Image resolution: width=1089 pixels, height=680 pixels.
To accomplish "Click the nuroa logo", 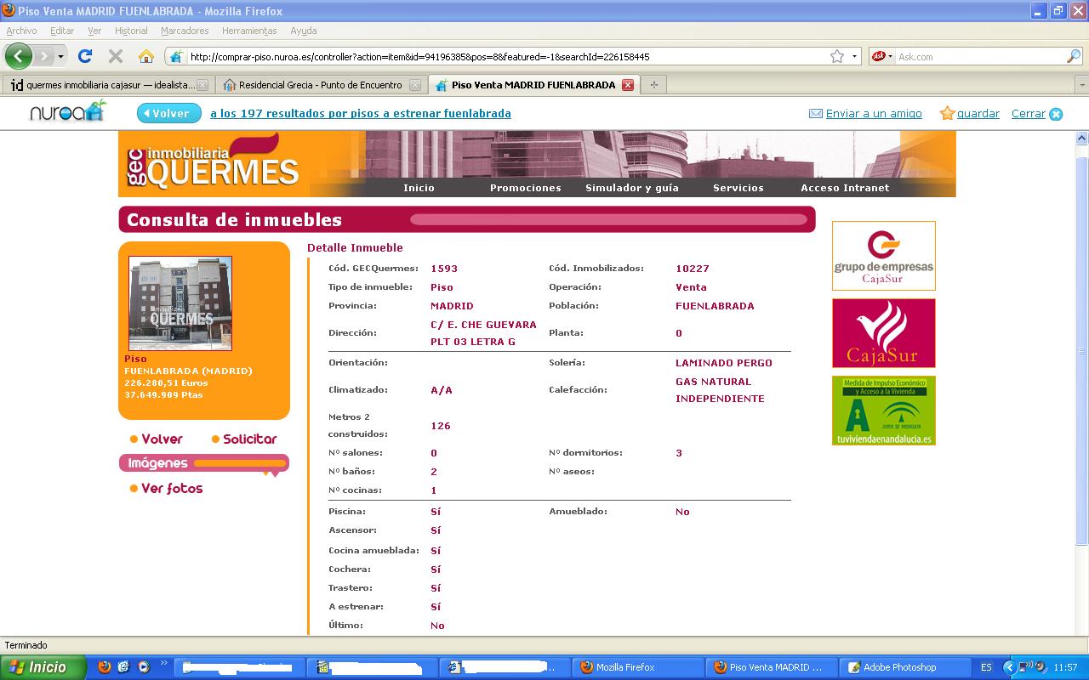I will tap(68, 112).
